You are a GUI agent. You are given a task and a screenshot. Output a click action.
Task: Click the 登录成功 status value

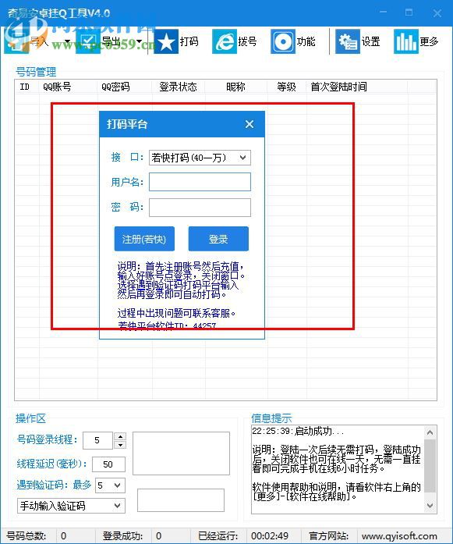pos(158,536)
